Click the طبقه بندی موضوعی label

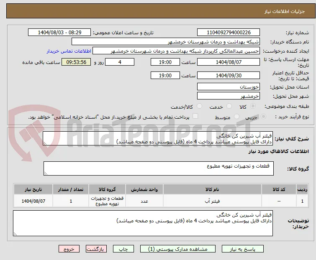coord(287,106)
